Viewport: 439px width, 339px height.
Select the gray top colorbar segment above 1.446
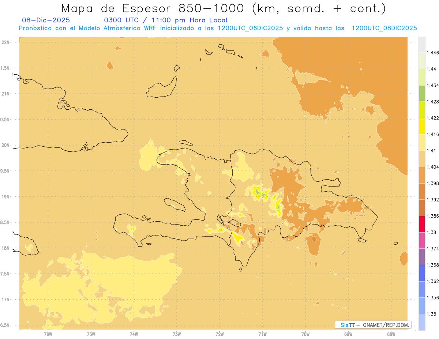pyautogui.click(x=422, y=44)
